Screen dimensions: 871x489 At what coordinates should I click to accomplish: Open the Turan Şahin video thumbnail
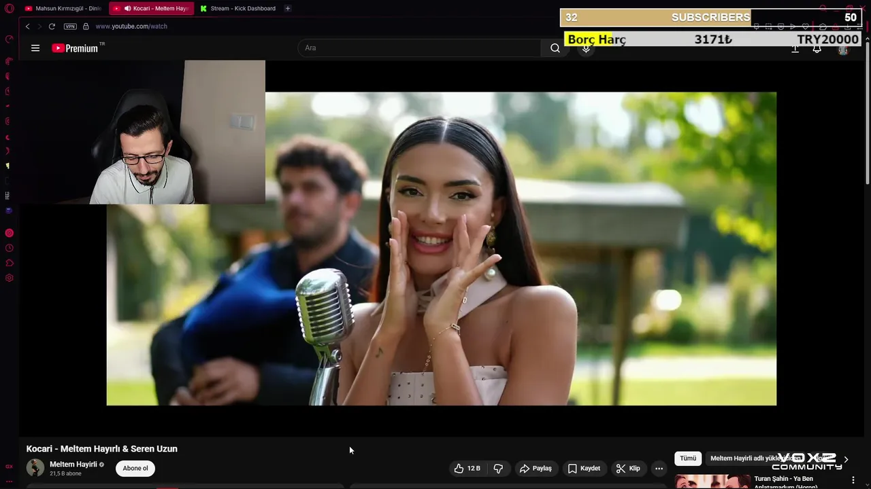click(712, 482)
